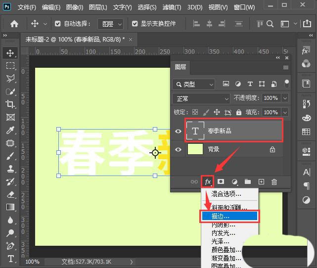Image resolution: width=317 pixels, height=268 pixels.
Task: Hide the 背景 layer visibility
Action: (x=179, y=149)
